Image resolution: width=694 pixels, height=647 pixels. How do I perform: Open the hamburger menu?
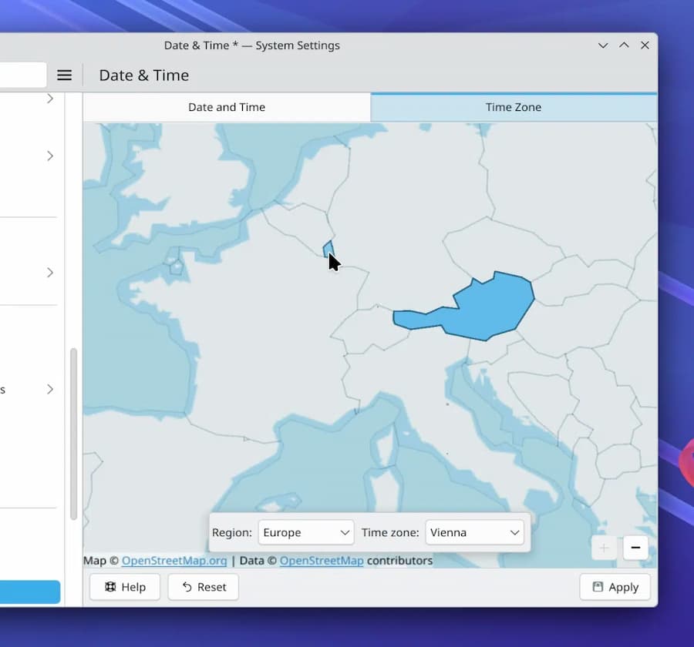point(65,75)
